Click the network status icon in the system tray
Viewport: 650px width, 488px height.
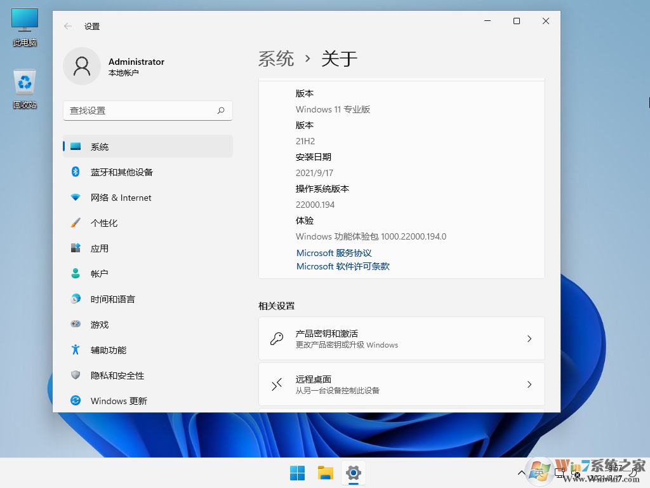[x=559, y=474]
